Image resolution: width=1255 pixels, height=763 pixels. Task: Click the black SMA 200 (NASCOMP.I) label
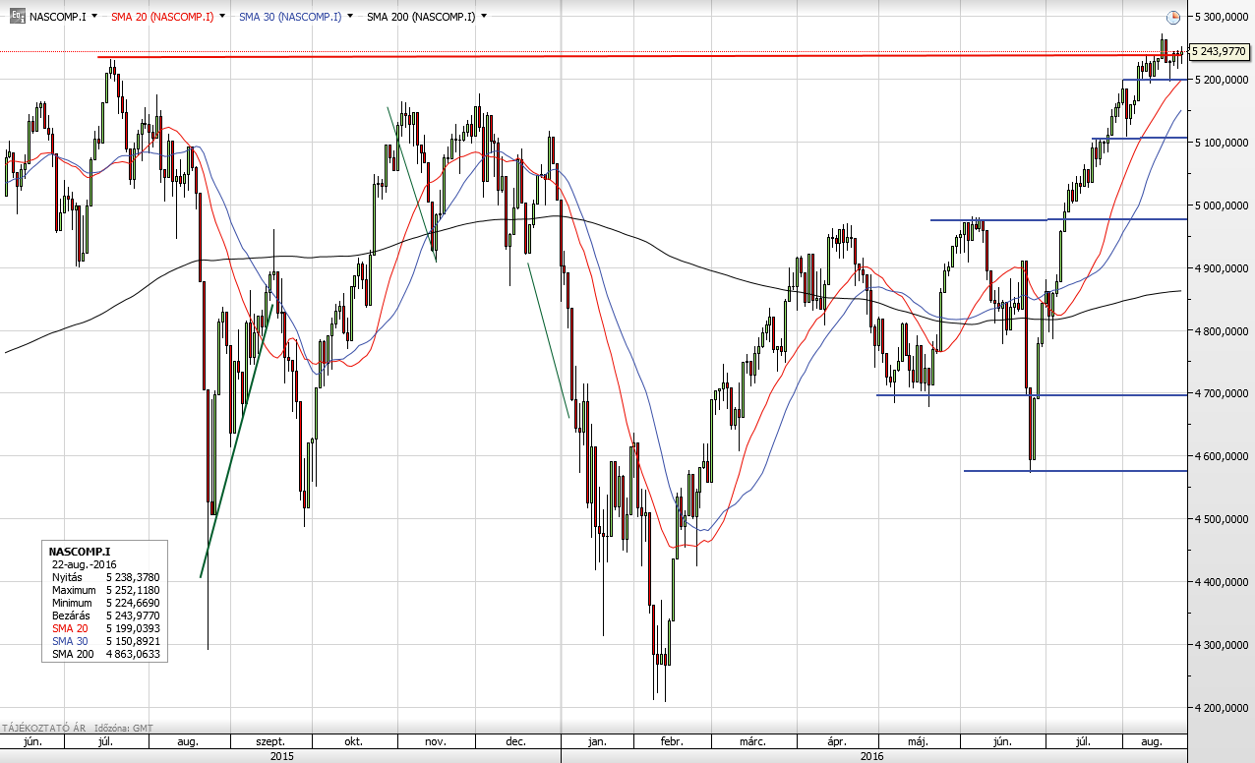coord(421,17)
